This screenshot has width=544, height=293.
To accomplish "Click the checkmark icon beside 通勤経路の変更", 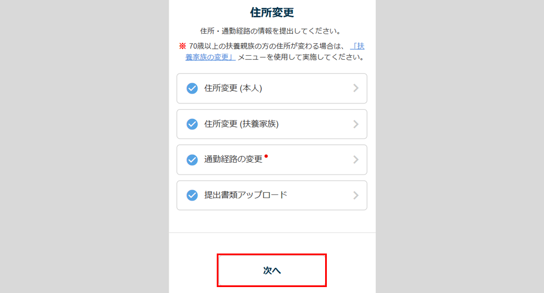I will 192,160.
